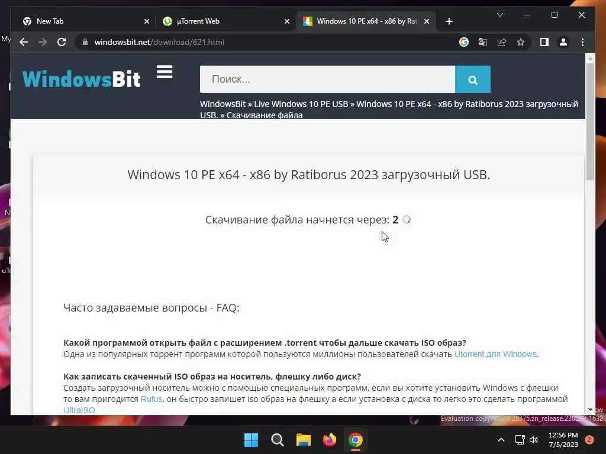606x454 pixels.
Task: Open Live Windows 10 PE USB breadcrumb
Action: [x=301, y=104]
